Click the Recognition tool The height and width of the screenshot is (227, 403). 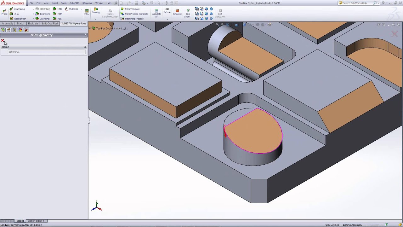(18, 19)
